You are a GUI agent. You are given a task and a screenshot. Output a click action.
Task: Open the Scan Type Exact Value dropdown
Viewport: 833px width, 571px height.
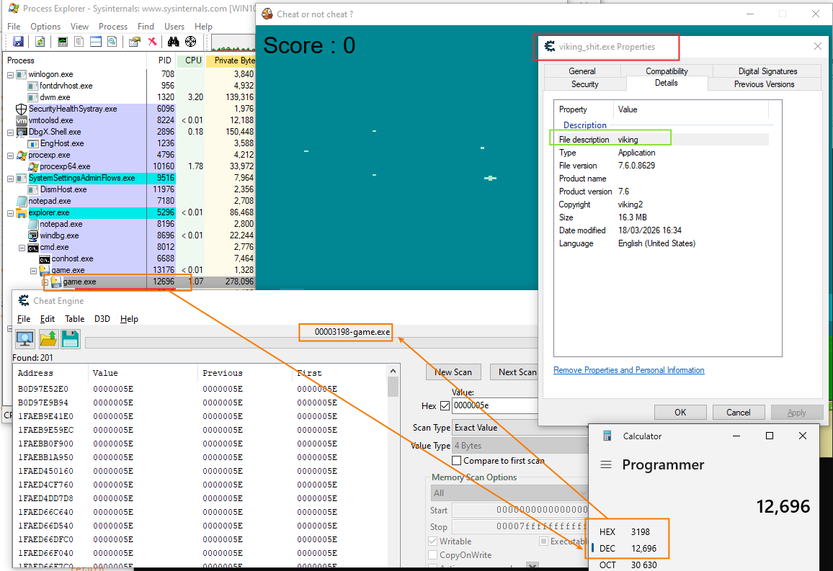497,427
